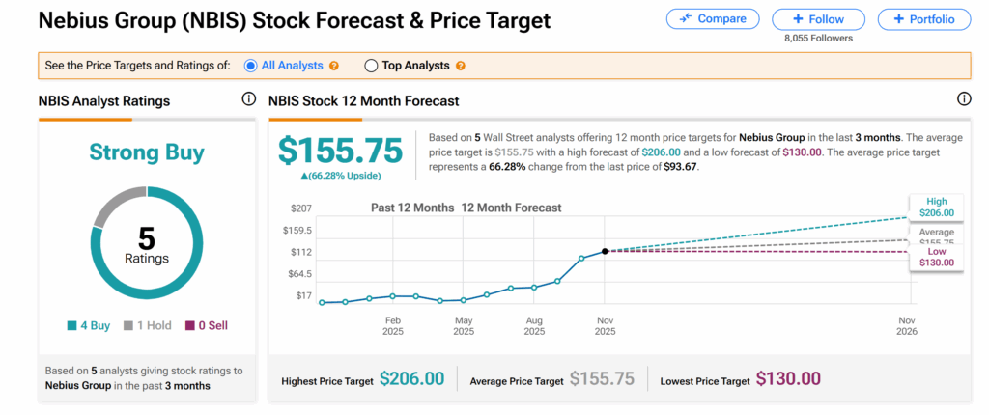Click the Low $130.00 forecast label
Viewport: 989px width, 415px height.
pos(934,257)
